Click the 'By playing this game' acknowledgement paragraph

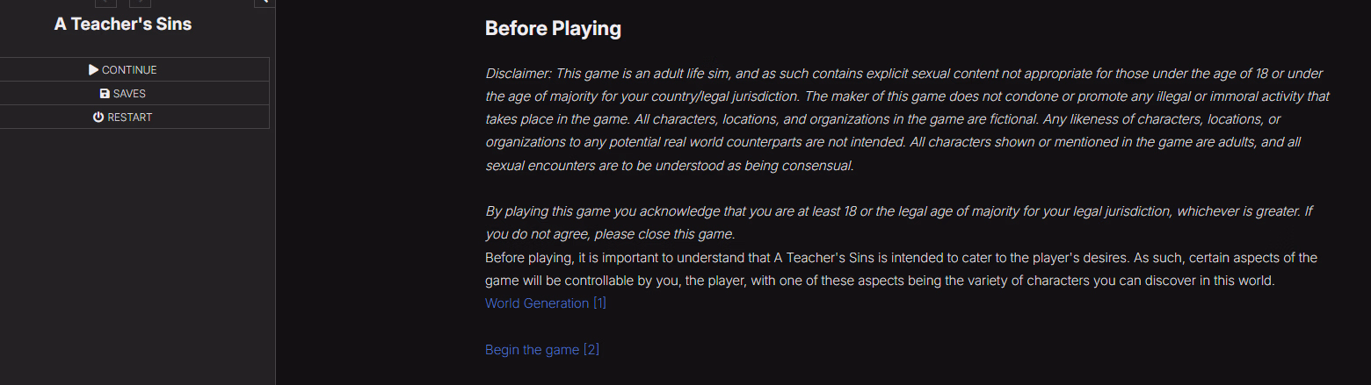point(899,223)
